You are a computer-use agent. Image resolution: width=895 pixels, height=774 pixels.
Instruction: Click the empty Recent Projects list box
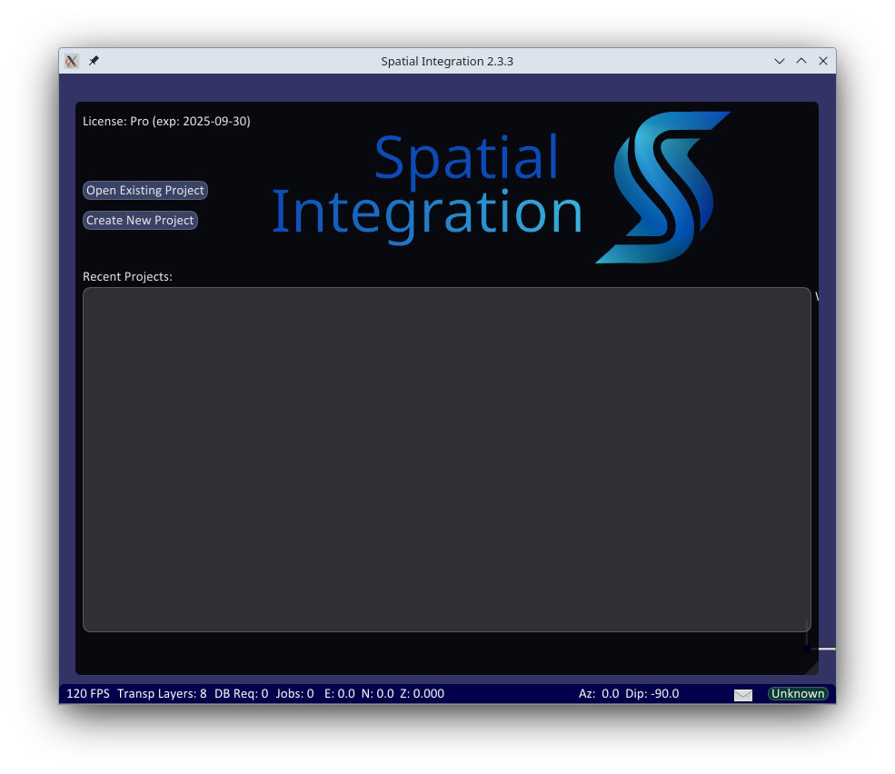coord(446,460)
